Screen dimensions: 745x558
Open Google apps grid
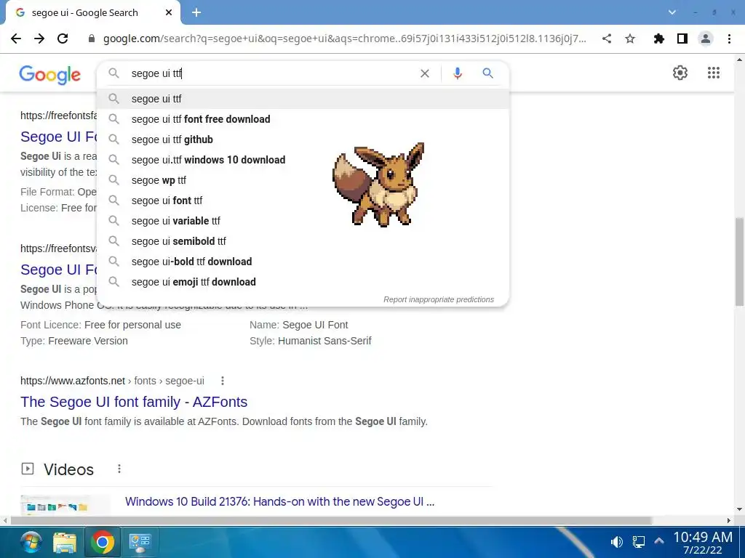point(714,73)
